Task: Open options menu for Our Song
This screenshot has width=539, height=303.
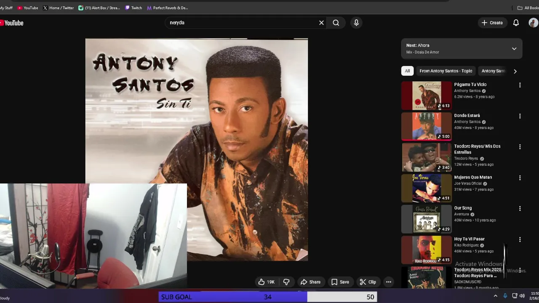Action: 520,208
